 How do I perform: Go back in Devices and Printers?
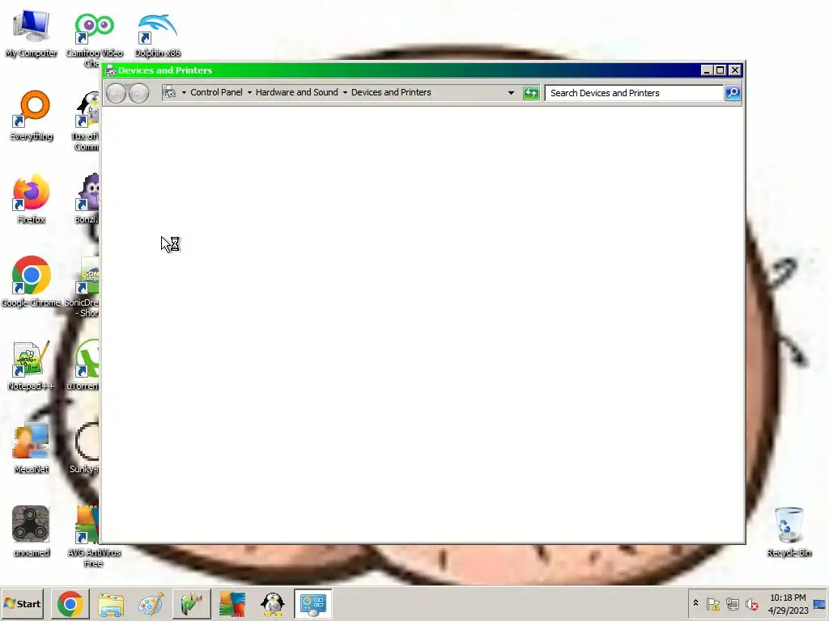tap(117, 93)
